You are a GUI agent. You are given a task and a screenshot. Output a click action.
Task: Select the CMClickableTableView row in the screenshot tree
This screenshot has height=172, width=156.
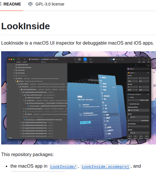pos(30,89)
